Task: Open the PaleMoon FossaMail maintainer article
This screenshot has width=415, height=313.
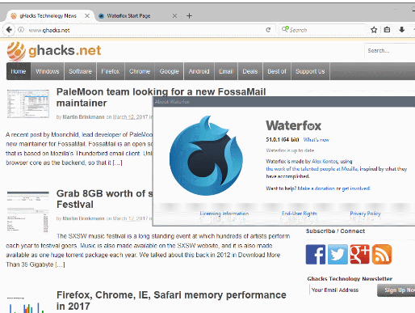Action: pyautogui.click(x=161, y=97)
